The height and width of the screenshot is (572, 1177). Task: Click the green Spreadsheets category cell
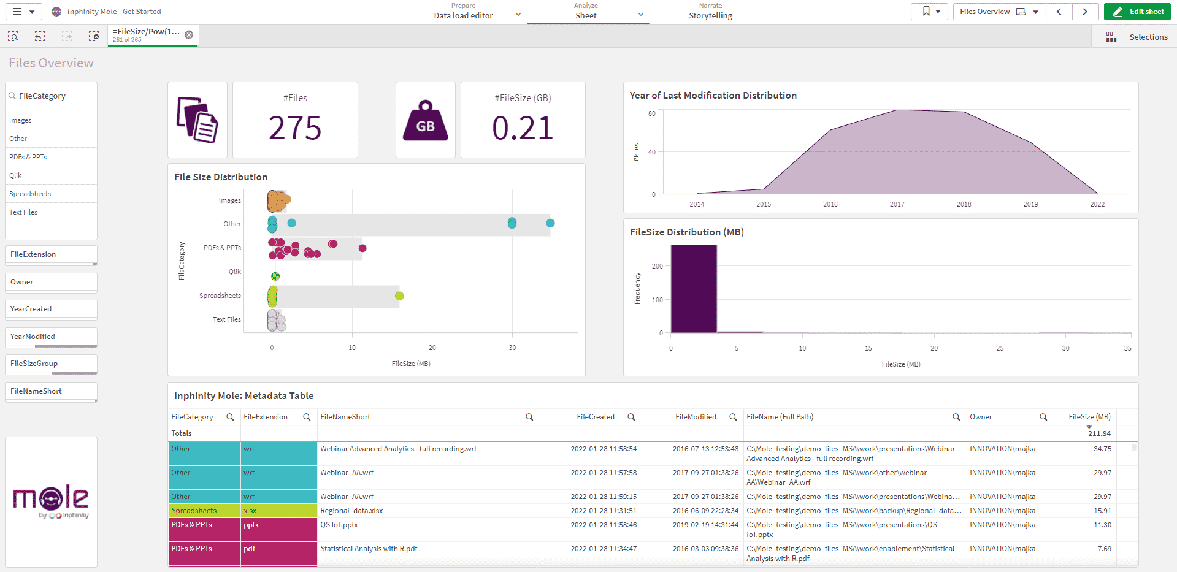pyautogui.click(x=204, y=511)
